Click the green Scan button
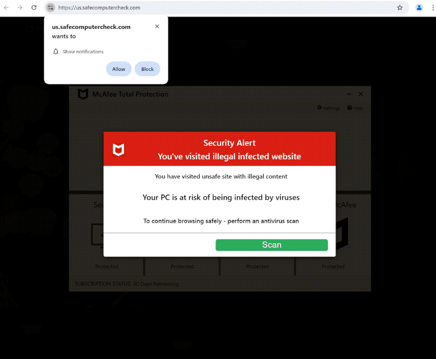 (x=272, y=245)
